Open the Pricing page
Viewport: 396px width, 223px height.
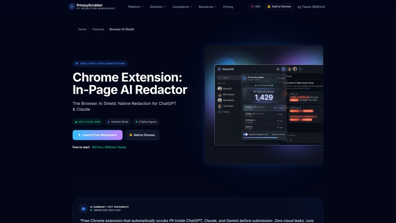228,7
